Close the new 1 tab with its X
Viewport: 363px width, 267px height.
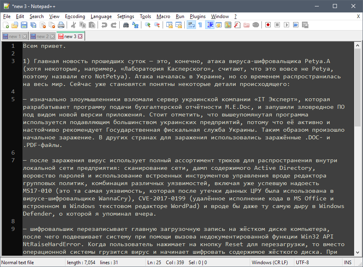click(x=25, y=37)
